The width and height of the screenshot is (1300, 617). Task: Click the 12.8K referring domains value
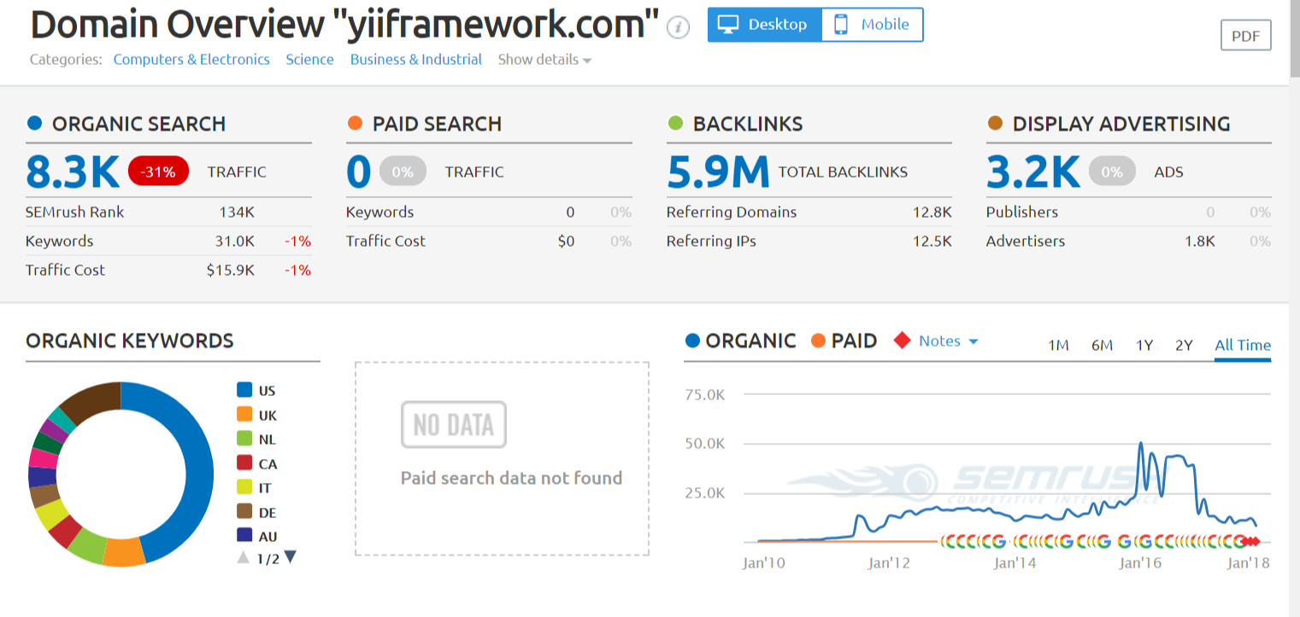pyautogui.click(x=932, y=212)
